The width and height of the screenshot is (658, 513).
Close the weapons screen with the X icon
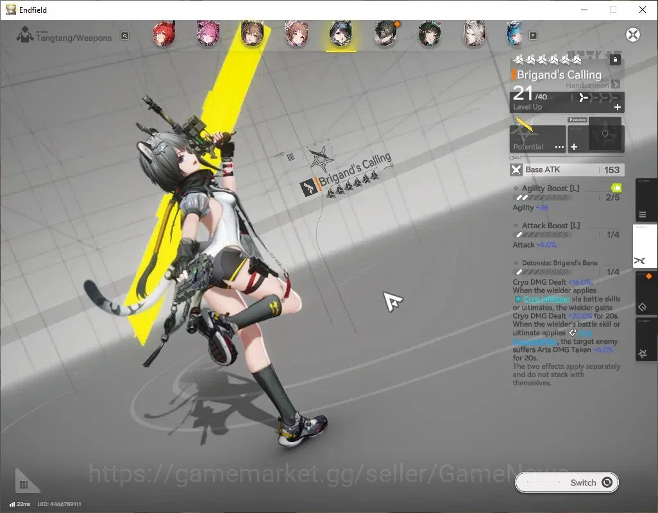click(633, 35)
